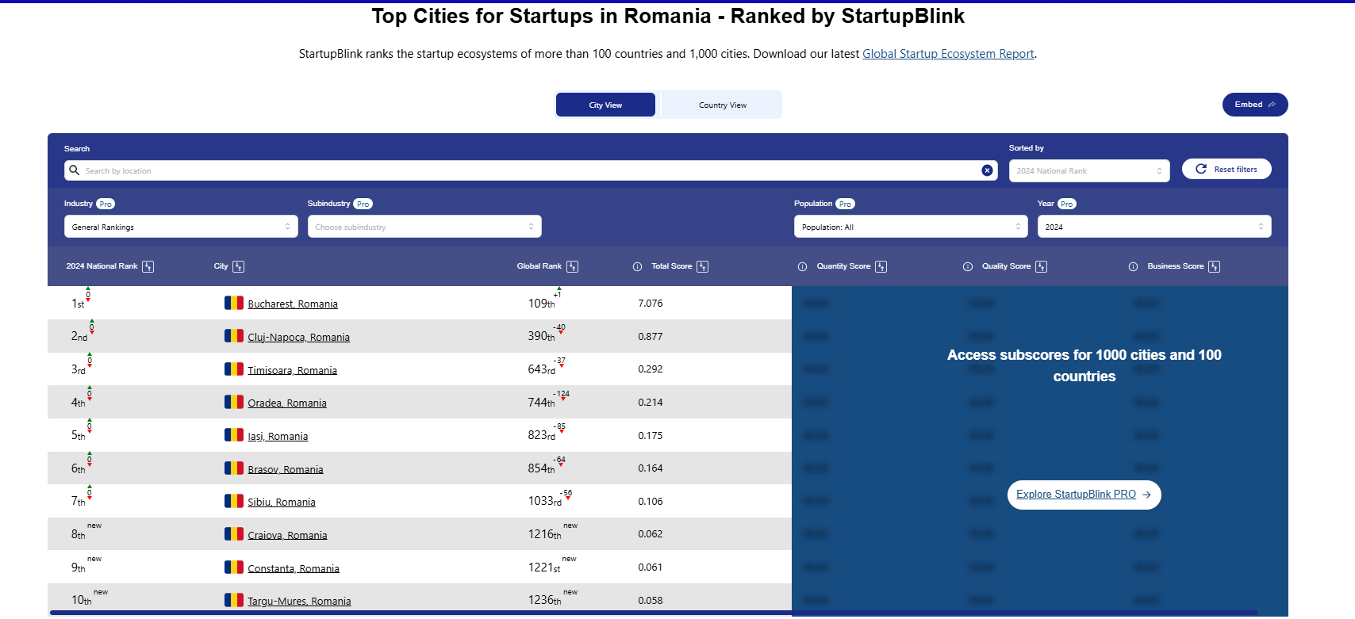Viewport: 1355px width, 619px height.
Task: Sort by Quantity Score column icon
Action: coord(881,267)
